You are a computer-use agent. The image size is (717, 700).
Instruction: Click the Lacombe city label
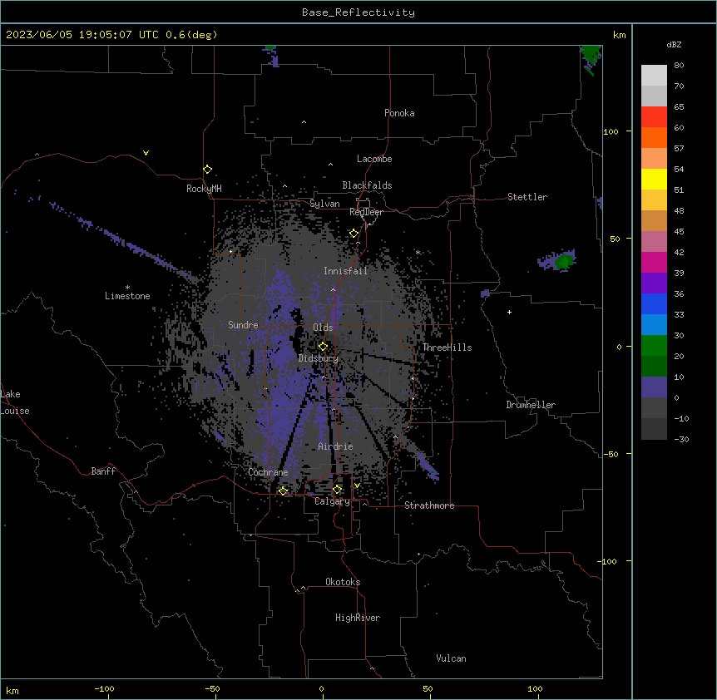pos(374,159)
